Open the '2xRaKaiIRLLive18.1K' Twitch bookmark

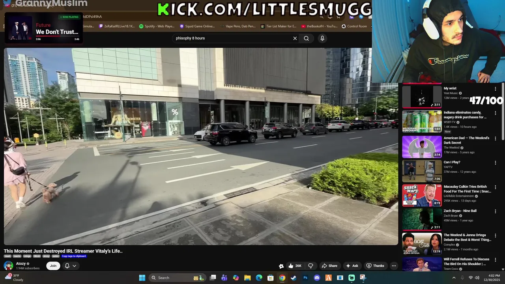[x=117, y=26]
